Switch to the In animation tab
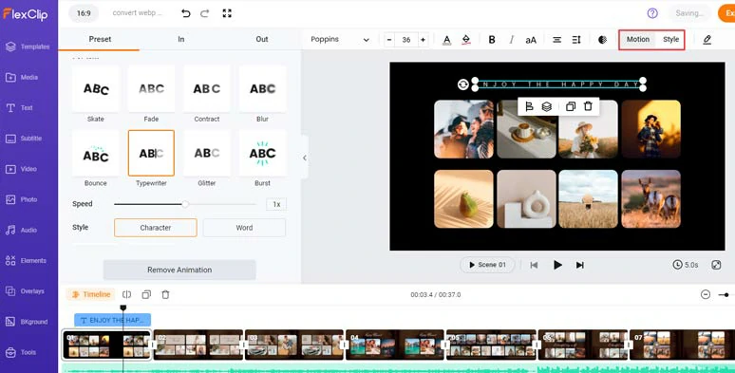 (x=181, y=39)
